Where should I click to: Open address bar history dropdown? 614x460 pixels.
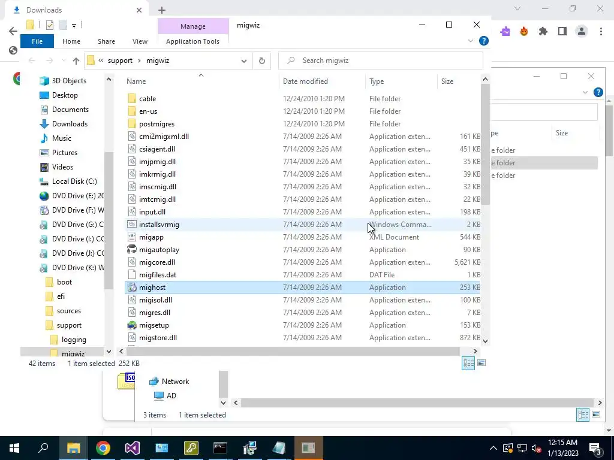(x=244, y=60)
